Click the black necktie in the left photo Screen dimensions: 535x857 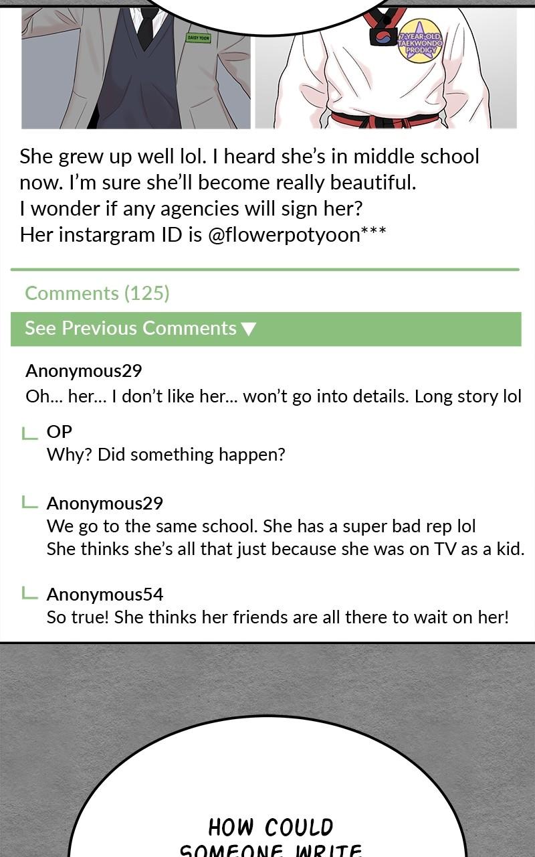click(x=145, y=25)
